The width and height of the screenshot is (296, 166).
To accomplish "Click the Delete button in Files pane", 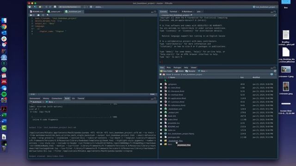I will [x=179, y=71].
